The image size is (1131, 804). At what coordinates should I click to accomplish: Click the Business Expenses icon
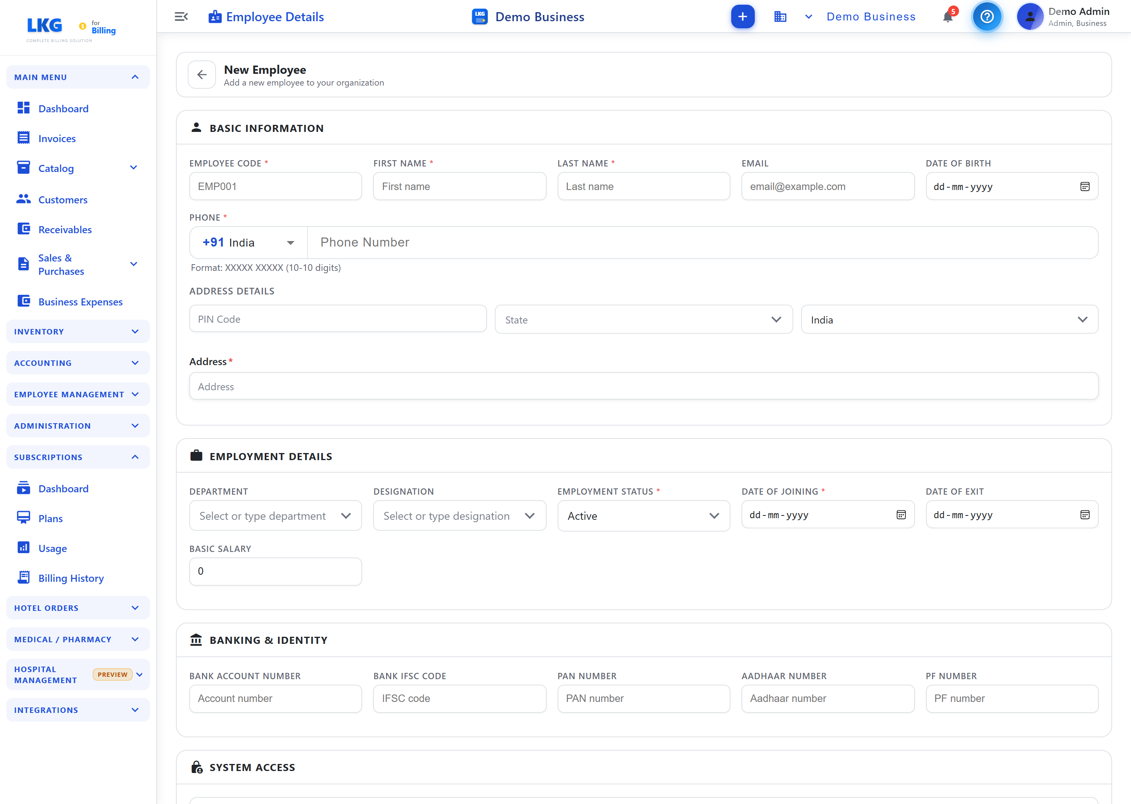[x=23, y=301]
